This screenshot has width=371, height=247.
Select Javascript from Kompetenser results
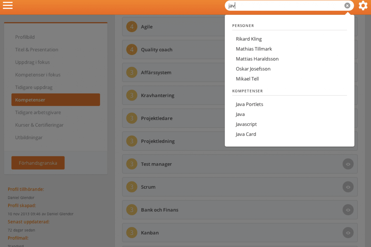point(246,124)
